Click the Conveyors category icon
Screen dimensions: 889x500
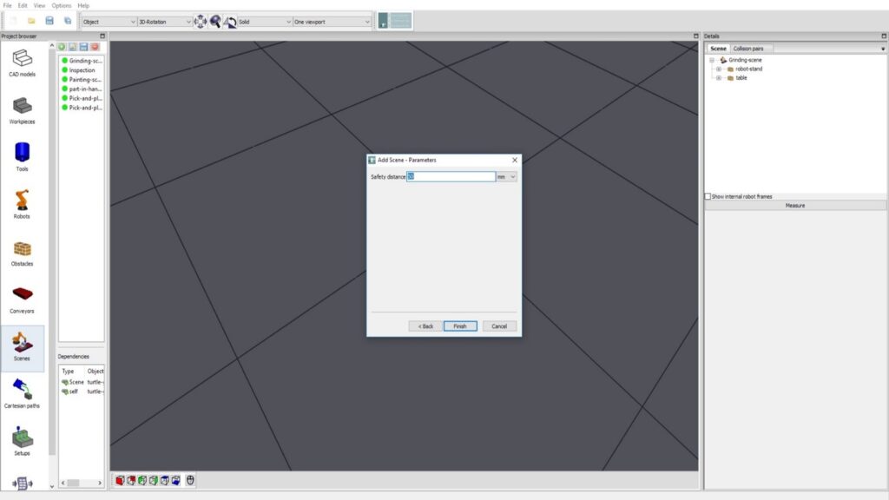coord(23,297)
